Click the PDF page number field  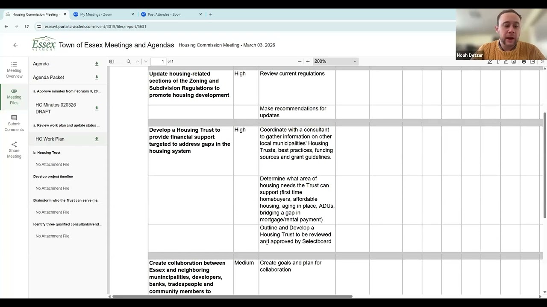pyautogui.click(x=158, y=61)
